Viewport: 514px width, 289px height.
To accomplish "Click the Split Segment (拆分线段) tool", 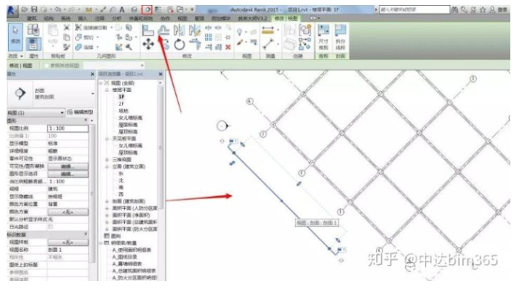I will coord(340,37).
